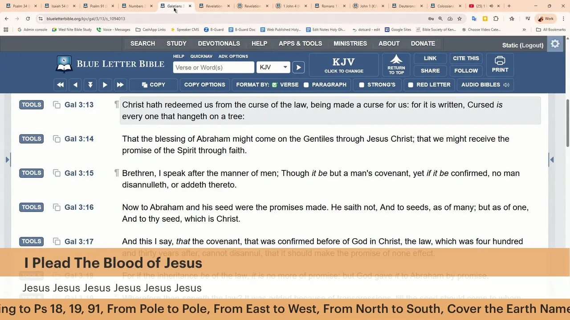Open MINISTRIES menu
This screenshot has height=320, width=570.
point(350,44)
